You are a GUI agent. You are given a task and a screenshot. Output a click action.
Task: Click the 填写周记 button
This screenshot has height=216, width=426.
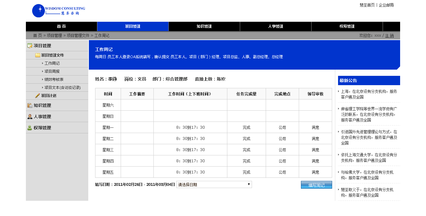coord(316,185)
